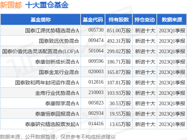Select the 数据来源 column header
The image size is (187, 140).
click(x=172, y=19)
